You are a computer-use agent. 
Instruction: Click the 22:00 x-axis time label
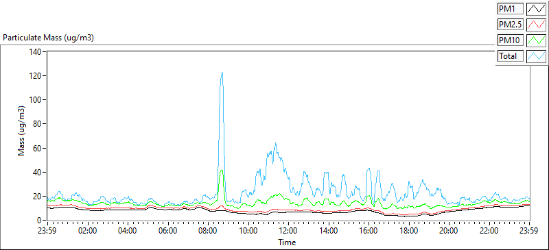pyautogui.click(x=489, y=231)
